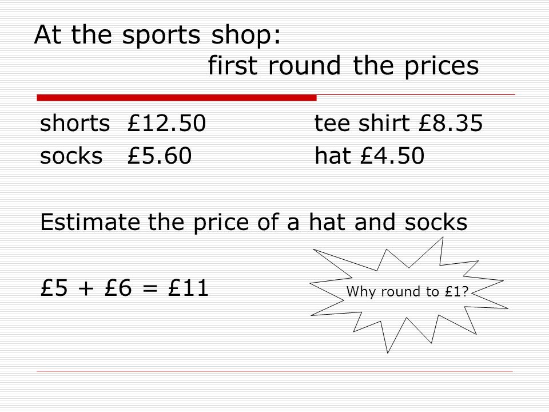Viewport: 549px width, 412px height.
Task: Select the shorts price £12.50
Action: point(166,123)
